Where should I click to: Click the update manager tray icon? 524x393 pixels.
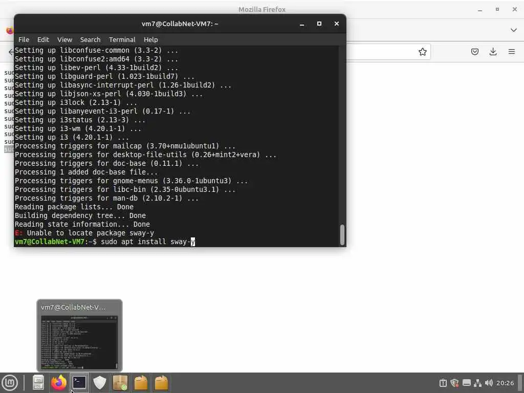point(443,383)
